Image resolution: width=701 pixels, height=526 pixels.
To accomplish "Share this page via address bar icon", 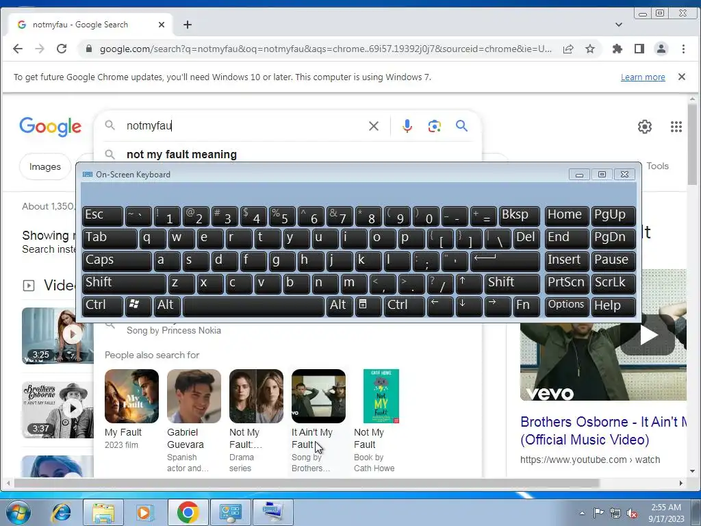I will pos(568,49).
